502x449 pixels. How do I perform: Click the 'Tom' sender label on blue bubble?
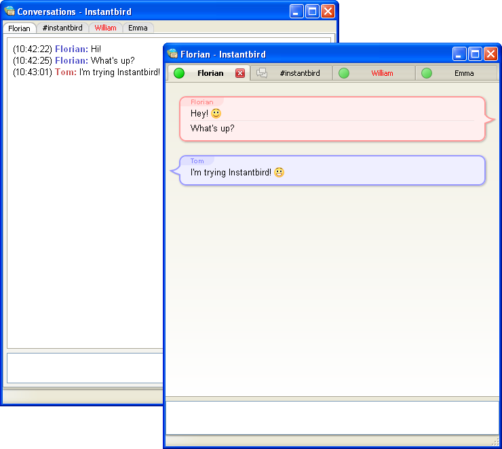[x=197, y=161]
